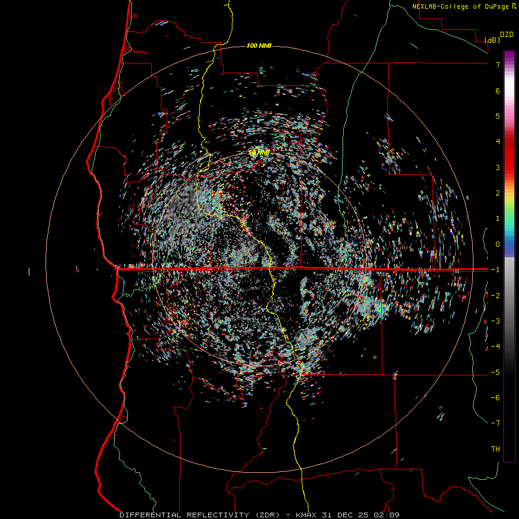Screen dimensions: 519x519
Task: Click the -2 value on the scale
Action: click(x=495, y=296)
